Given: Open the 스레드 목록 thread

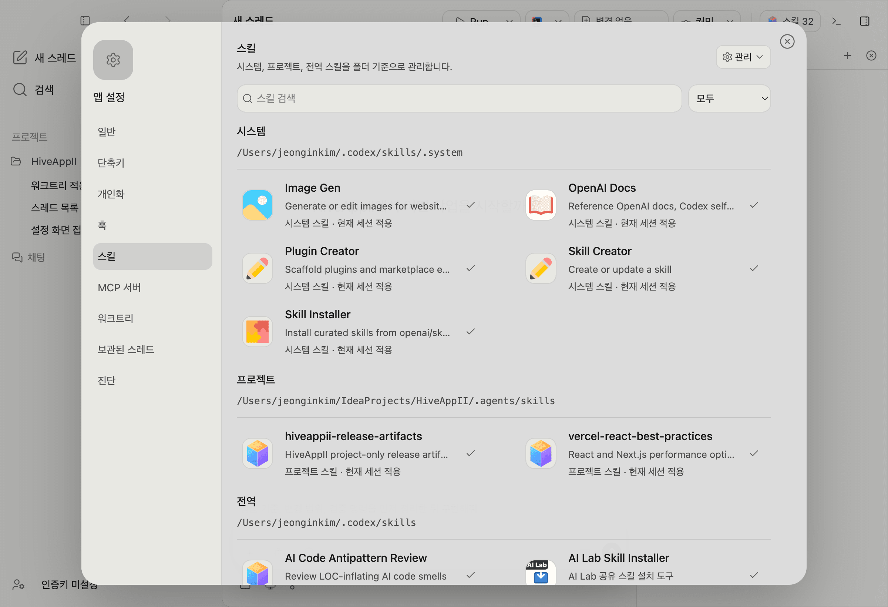Looking at the screenshot, I should [55, 208].
